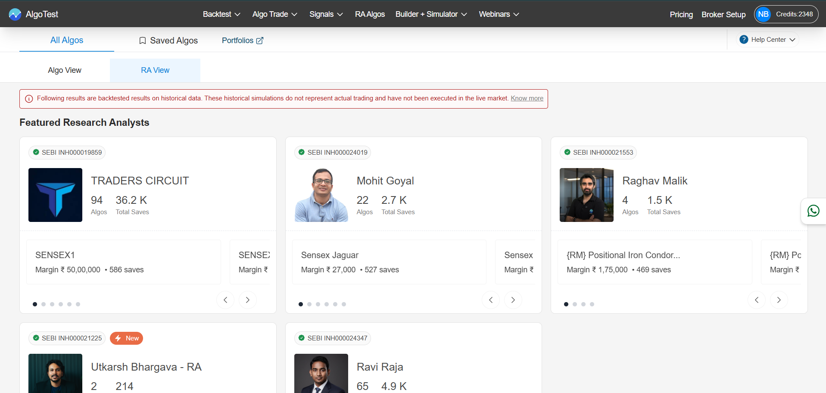
Task: Click the AlgoTest logo icon
Action: click(x=15, y=14)
